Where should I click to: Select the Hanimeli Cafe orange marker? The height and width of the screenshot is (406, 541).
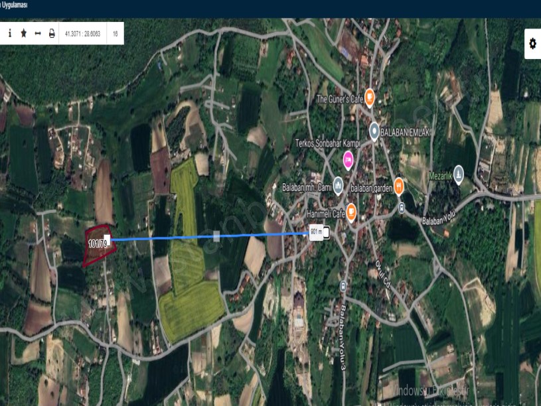[x=351, y=212]
